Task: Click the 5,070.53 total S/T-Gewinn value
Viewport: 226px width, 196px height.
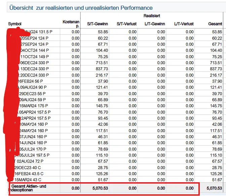Action: [x=100, y=188]
